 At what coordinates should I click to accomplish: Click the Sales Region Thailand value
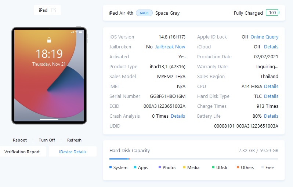[x=269, y=77]
